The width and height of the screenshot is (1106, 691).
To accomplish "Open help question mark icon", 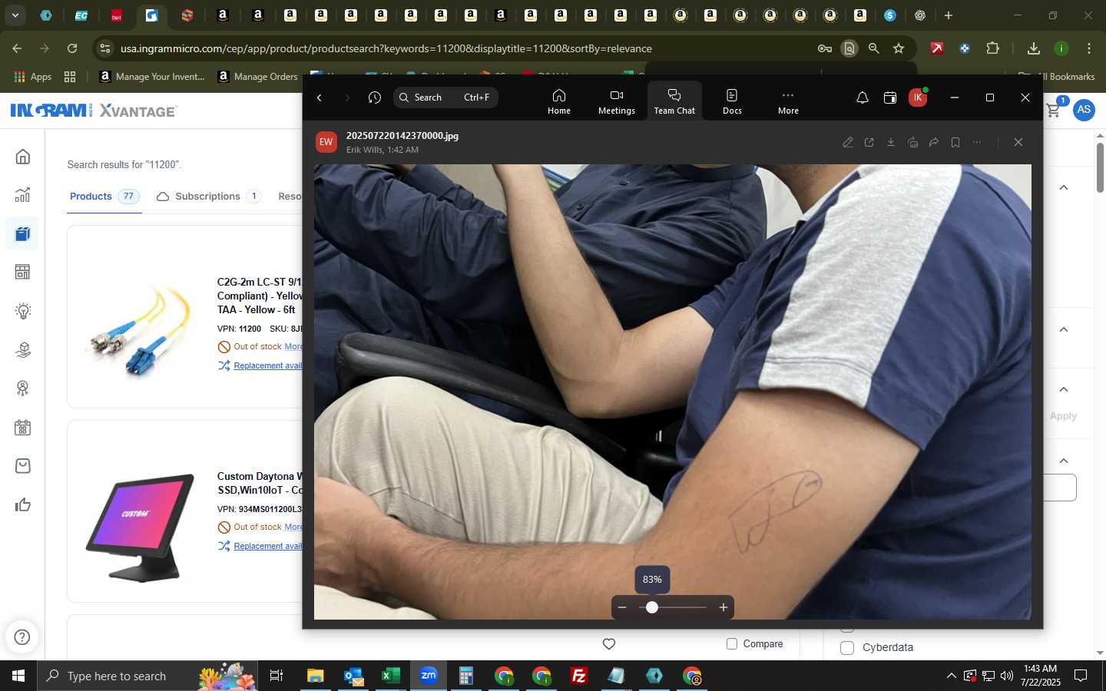I will click(x=22, y=636).
